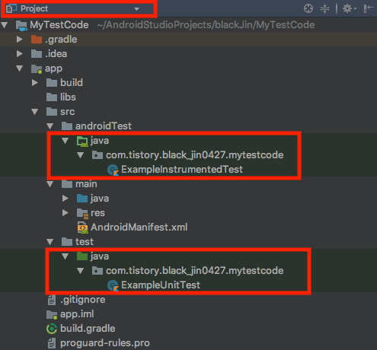
Task: Click the MyTestCode project path text
Action: (x=206, y=25)
